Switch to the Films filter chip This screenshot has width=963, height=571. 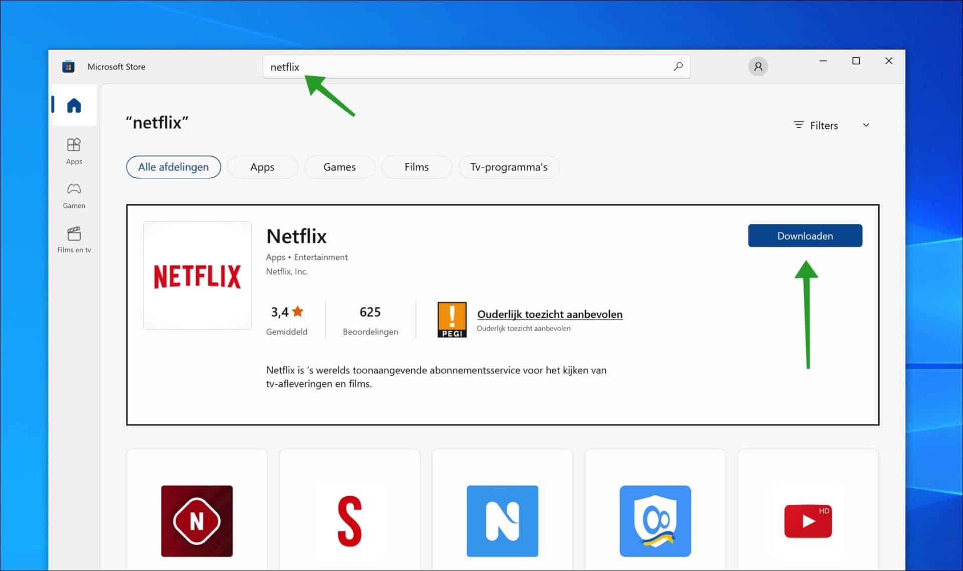(416, 167)
